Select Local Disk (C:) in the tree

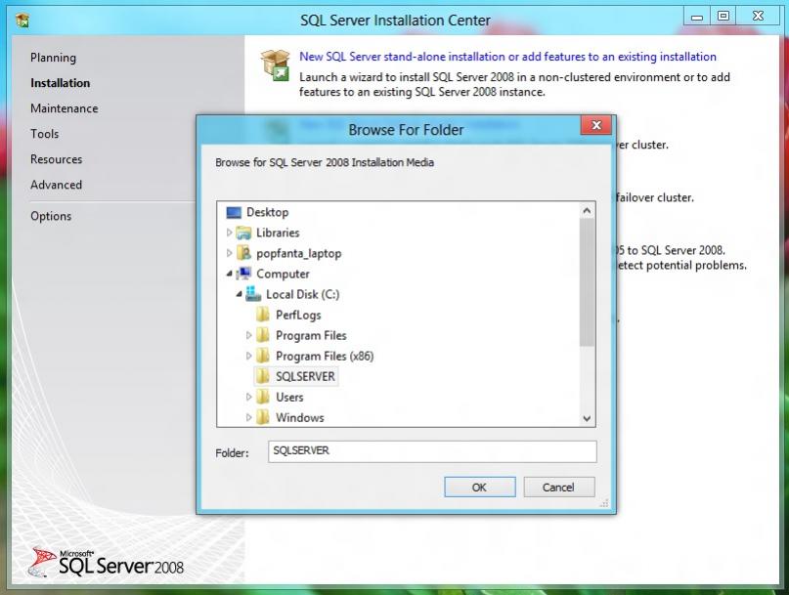click(x=303, y=294)
